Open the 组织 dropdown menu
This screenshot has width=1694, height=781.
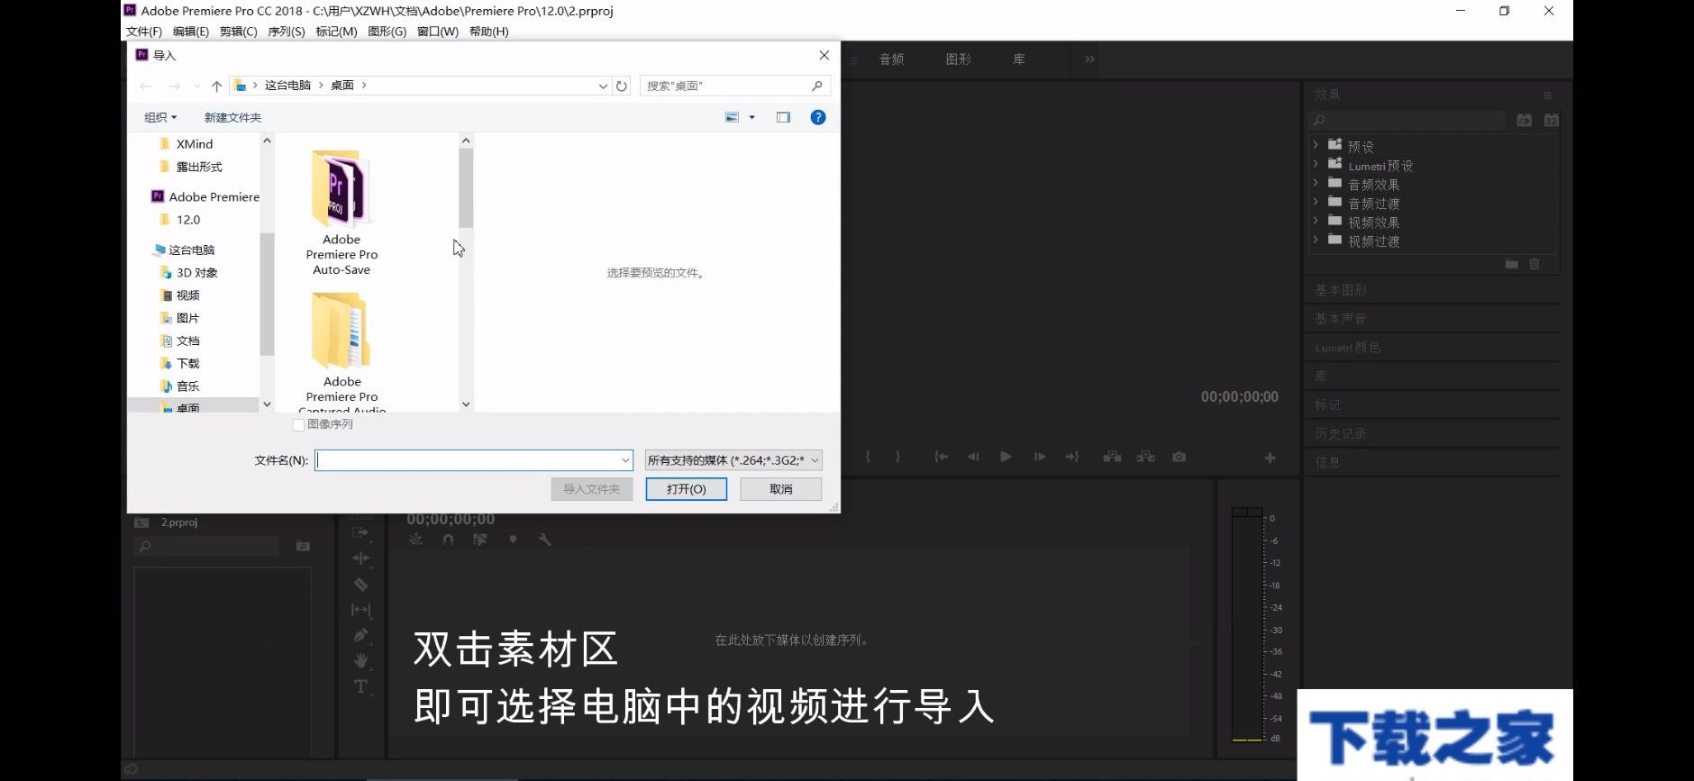(160, 117)
